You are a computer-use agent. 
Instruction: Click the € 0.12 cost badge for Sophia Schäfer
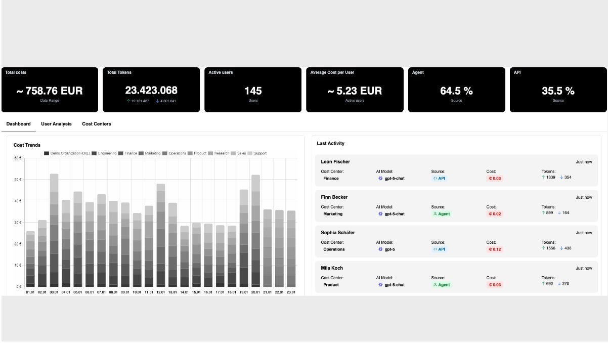[495, 249]
